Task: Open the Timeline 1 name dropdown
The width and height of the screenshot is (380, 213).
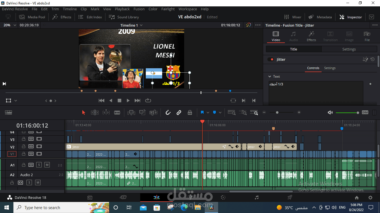Action: [x=131, y=25]
